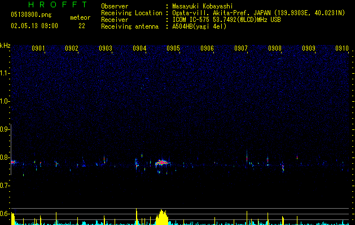The height and width of the screenshot is (225, 355).
Task: Click the 0903 time marker
Action: [x=106, y=48]
